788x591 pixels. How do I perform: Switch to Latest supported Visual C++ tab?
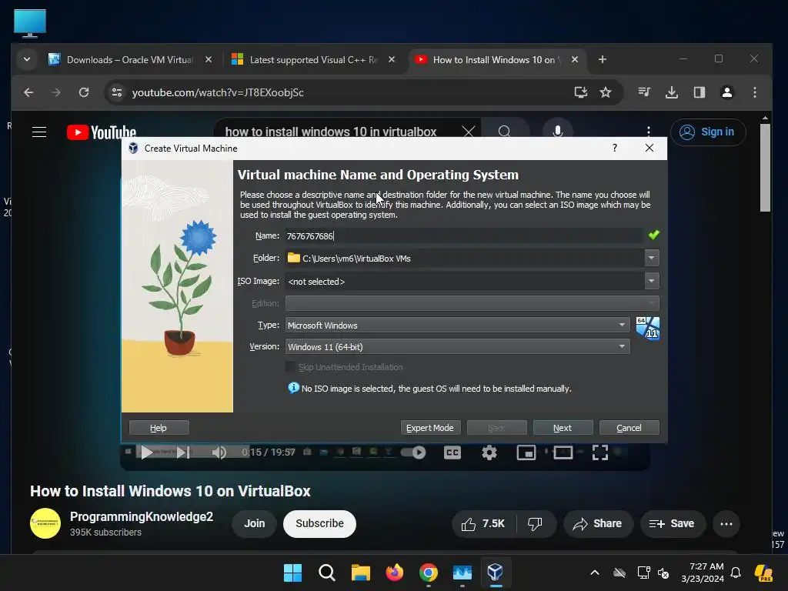click(313, 60)
